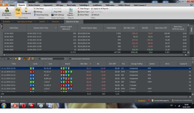Open Paint from the taskbar
Image resolution: width=194 pixels, height=113 pixels.
(41, 106)
